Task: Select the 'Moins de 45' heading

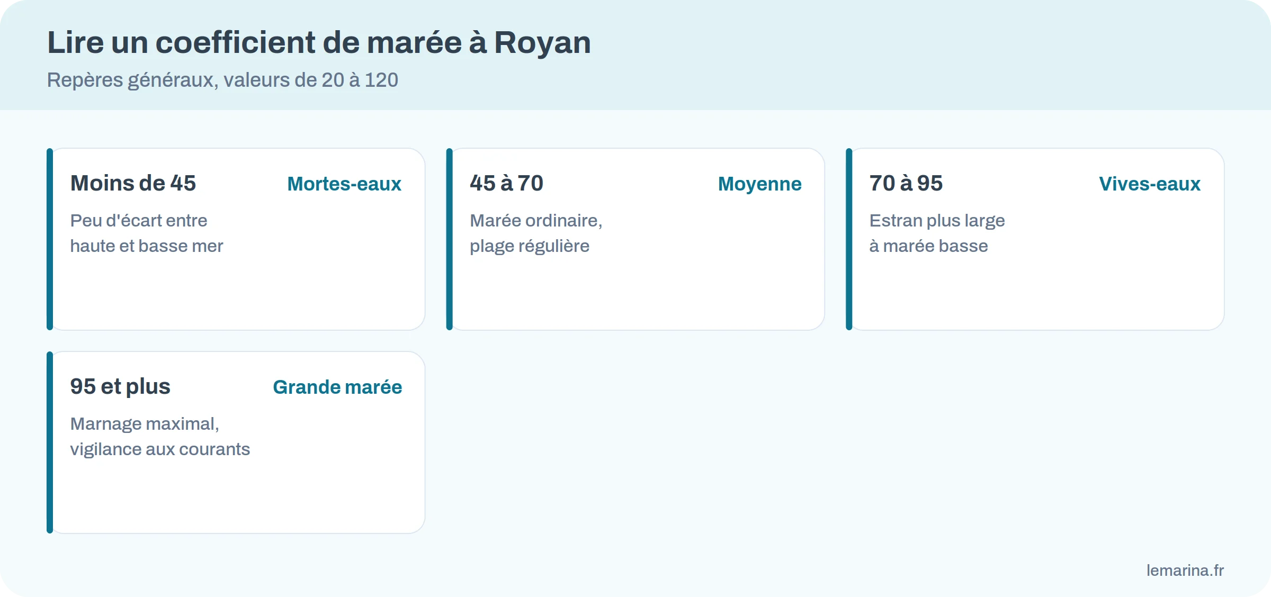Action: click(x=133, y=183)
